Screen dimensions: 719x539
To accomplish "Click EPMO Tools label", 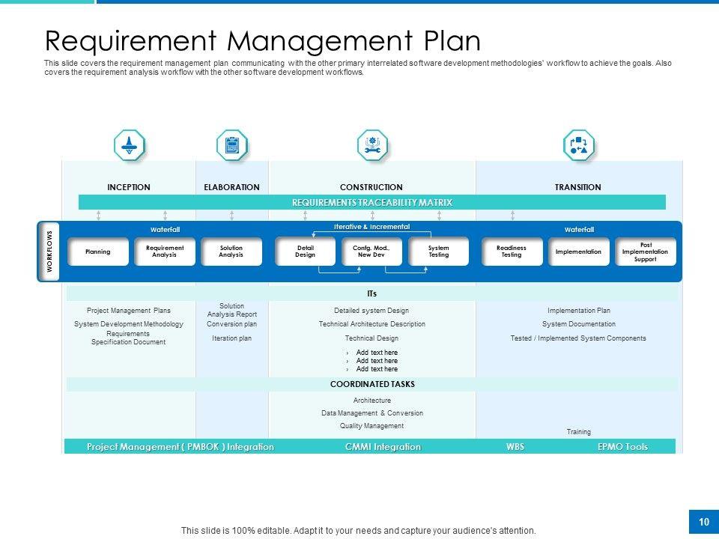I will (622, 447).
